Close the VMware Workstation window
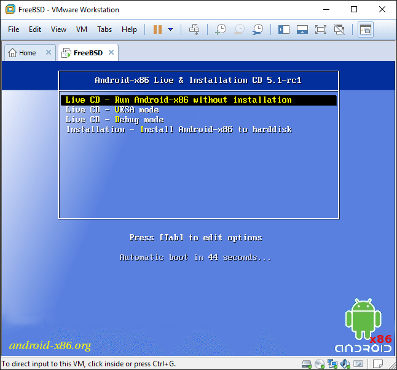The image size is (397, 370). (382, 9)
